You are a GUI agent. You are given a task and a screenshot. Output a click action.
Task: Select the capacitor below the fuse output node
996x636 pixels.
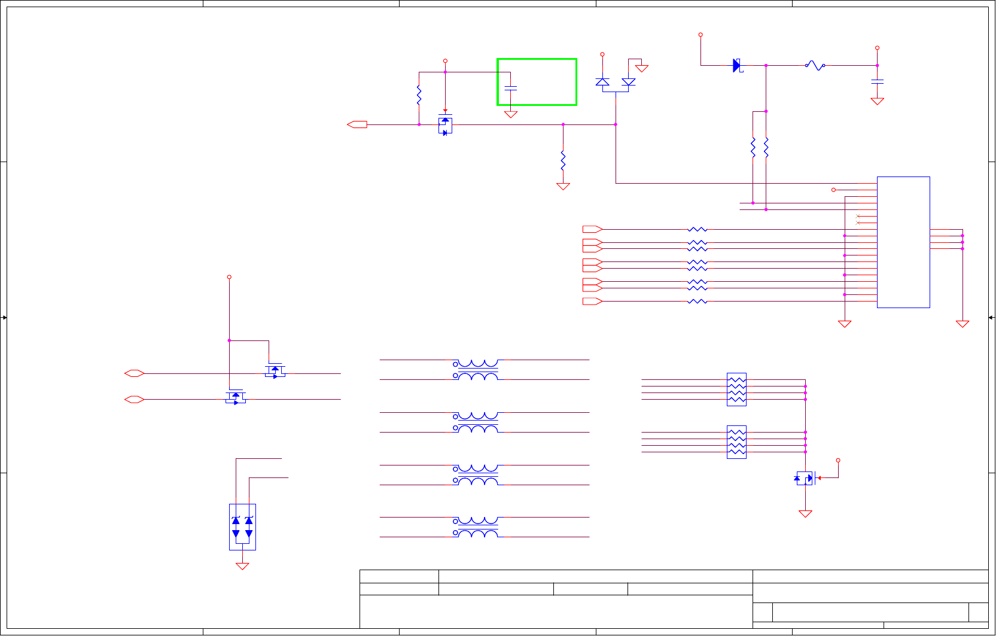coord(877,81)
